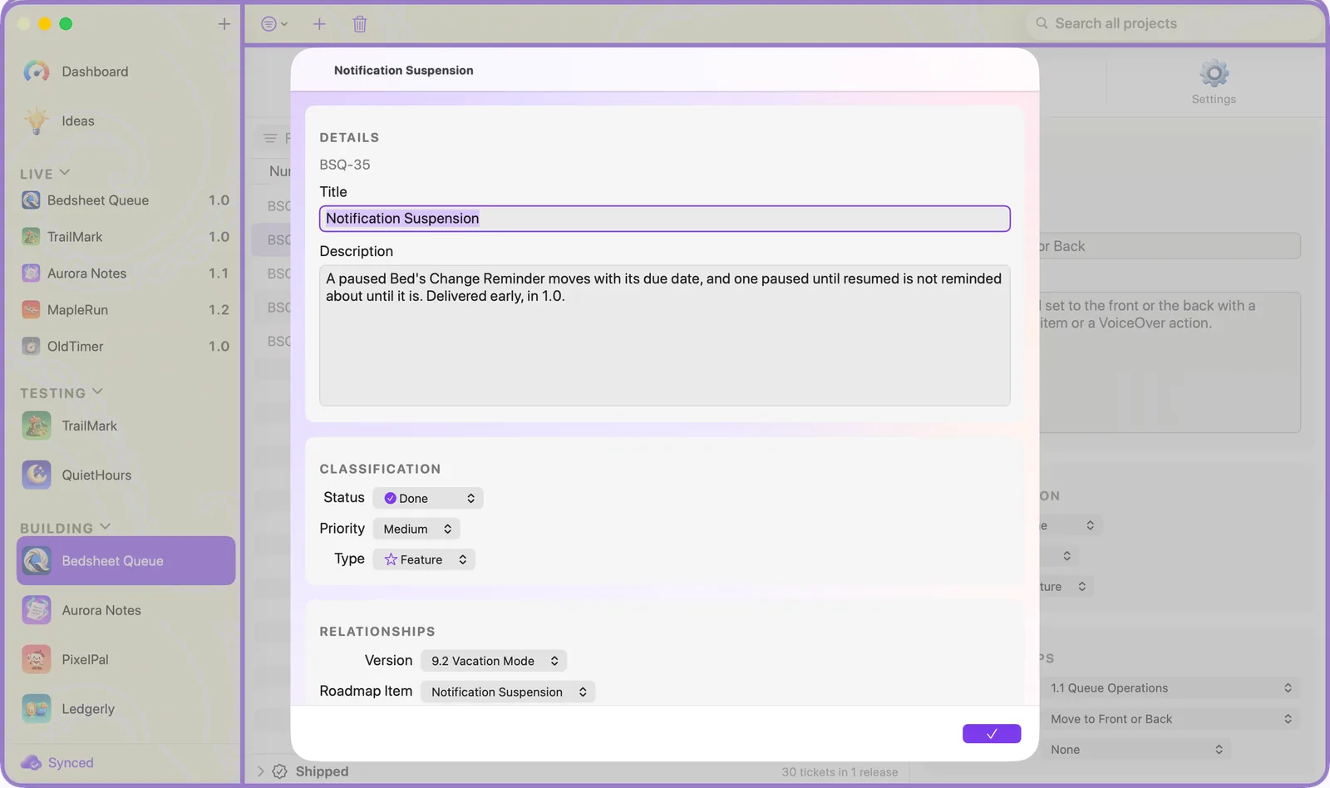Click the 30 tickets in 1 release text
This screenshot has width=1330, height=788.
840,772
